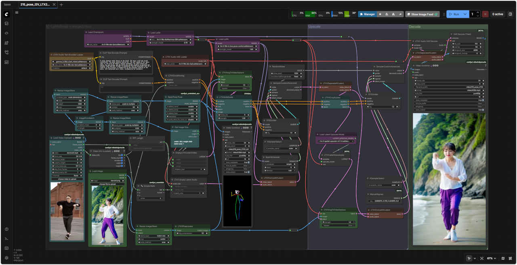Increase the batch count with the stepper
This screenshot has height=265, width=517.
click(x=478, y=12)
